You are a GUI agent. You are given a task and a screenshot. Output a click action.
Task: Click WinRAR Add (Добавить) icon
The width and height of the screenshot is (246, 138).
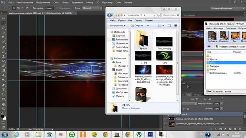pyautogui.click(x=213, y=37)
